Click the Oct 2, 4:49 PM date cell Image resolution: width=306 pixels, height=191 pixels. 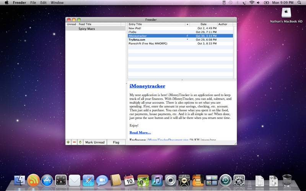click(207, 28)
